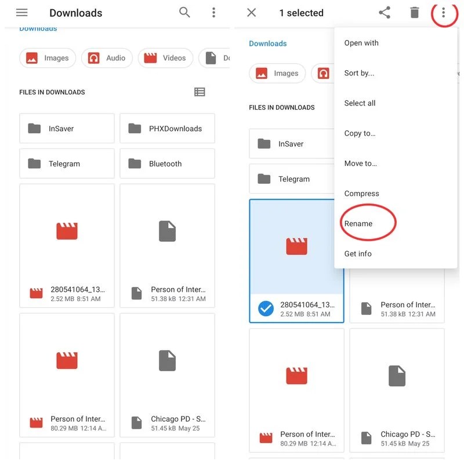Share the selected file
The height and width of the screenshot is (464, 464).
click(x=385, y=12)
